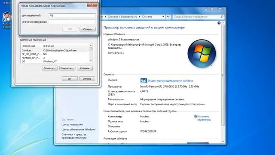The image size is (275, 155).
Task: Cancel the new user variable dialog
Action: [88, 29]
